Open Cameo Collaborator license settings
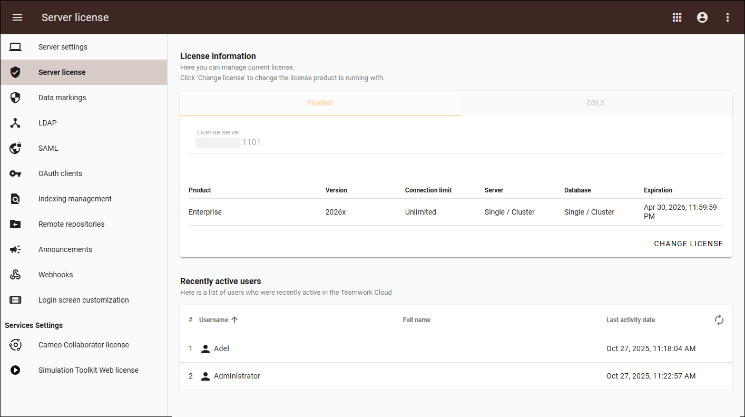 pos(84,345)
